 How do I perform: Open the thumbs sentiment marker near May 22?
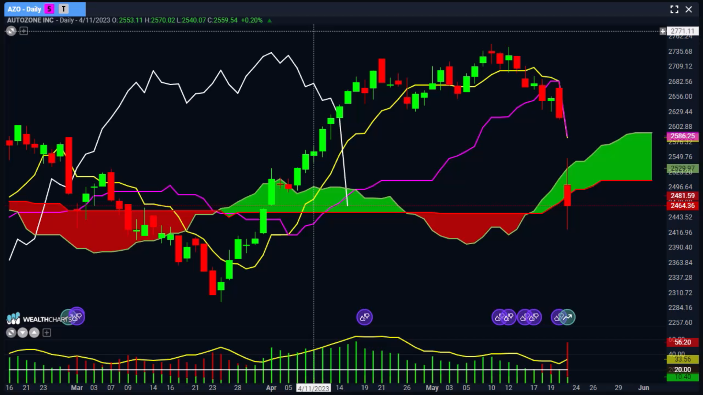(557, 317)
